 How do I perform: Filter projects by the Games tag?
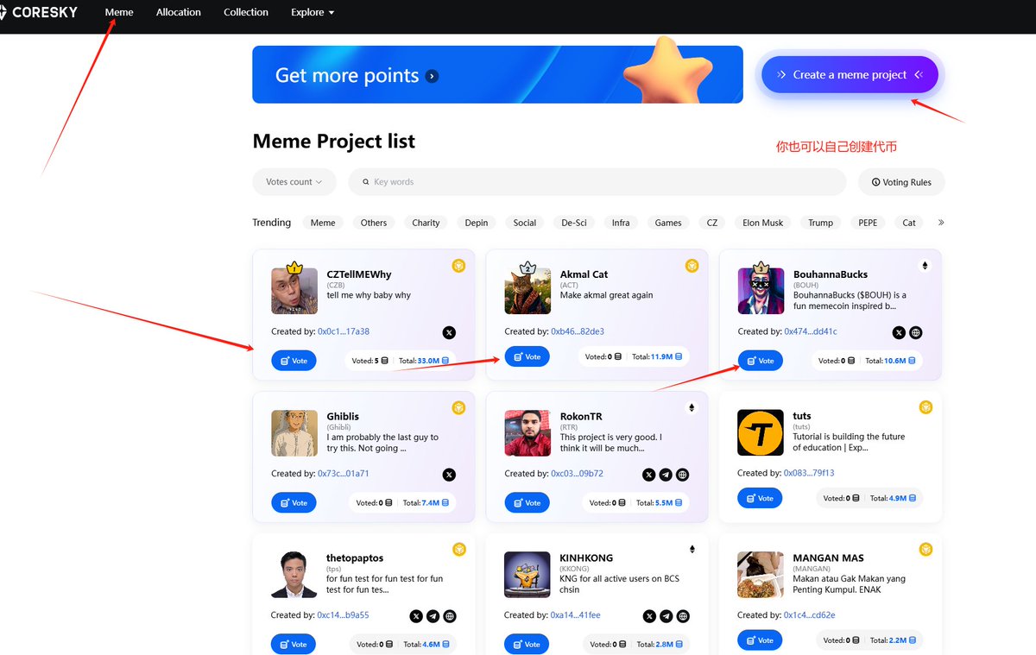tap(668, 223)
